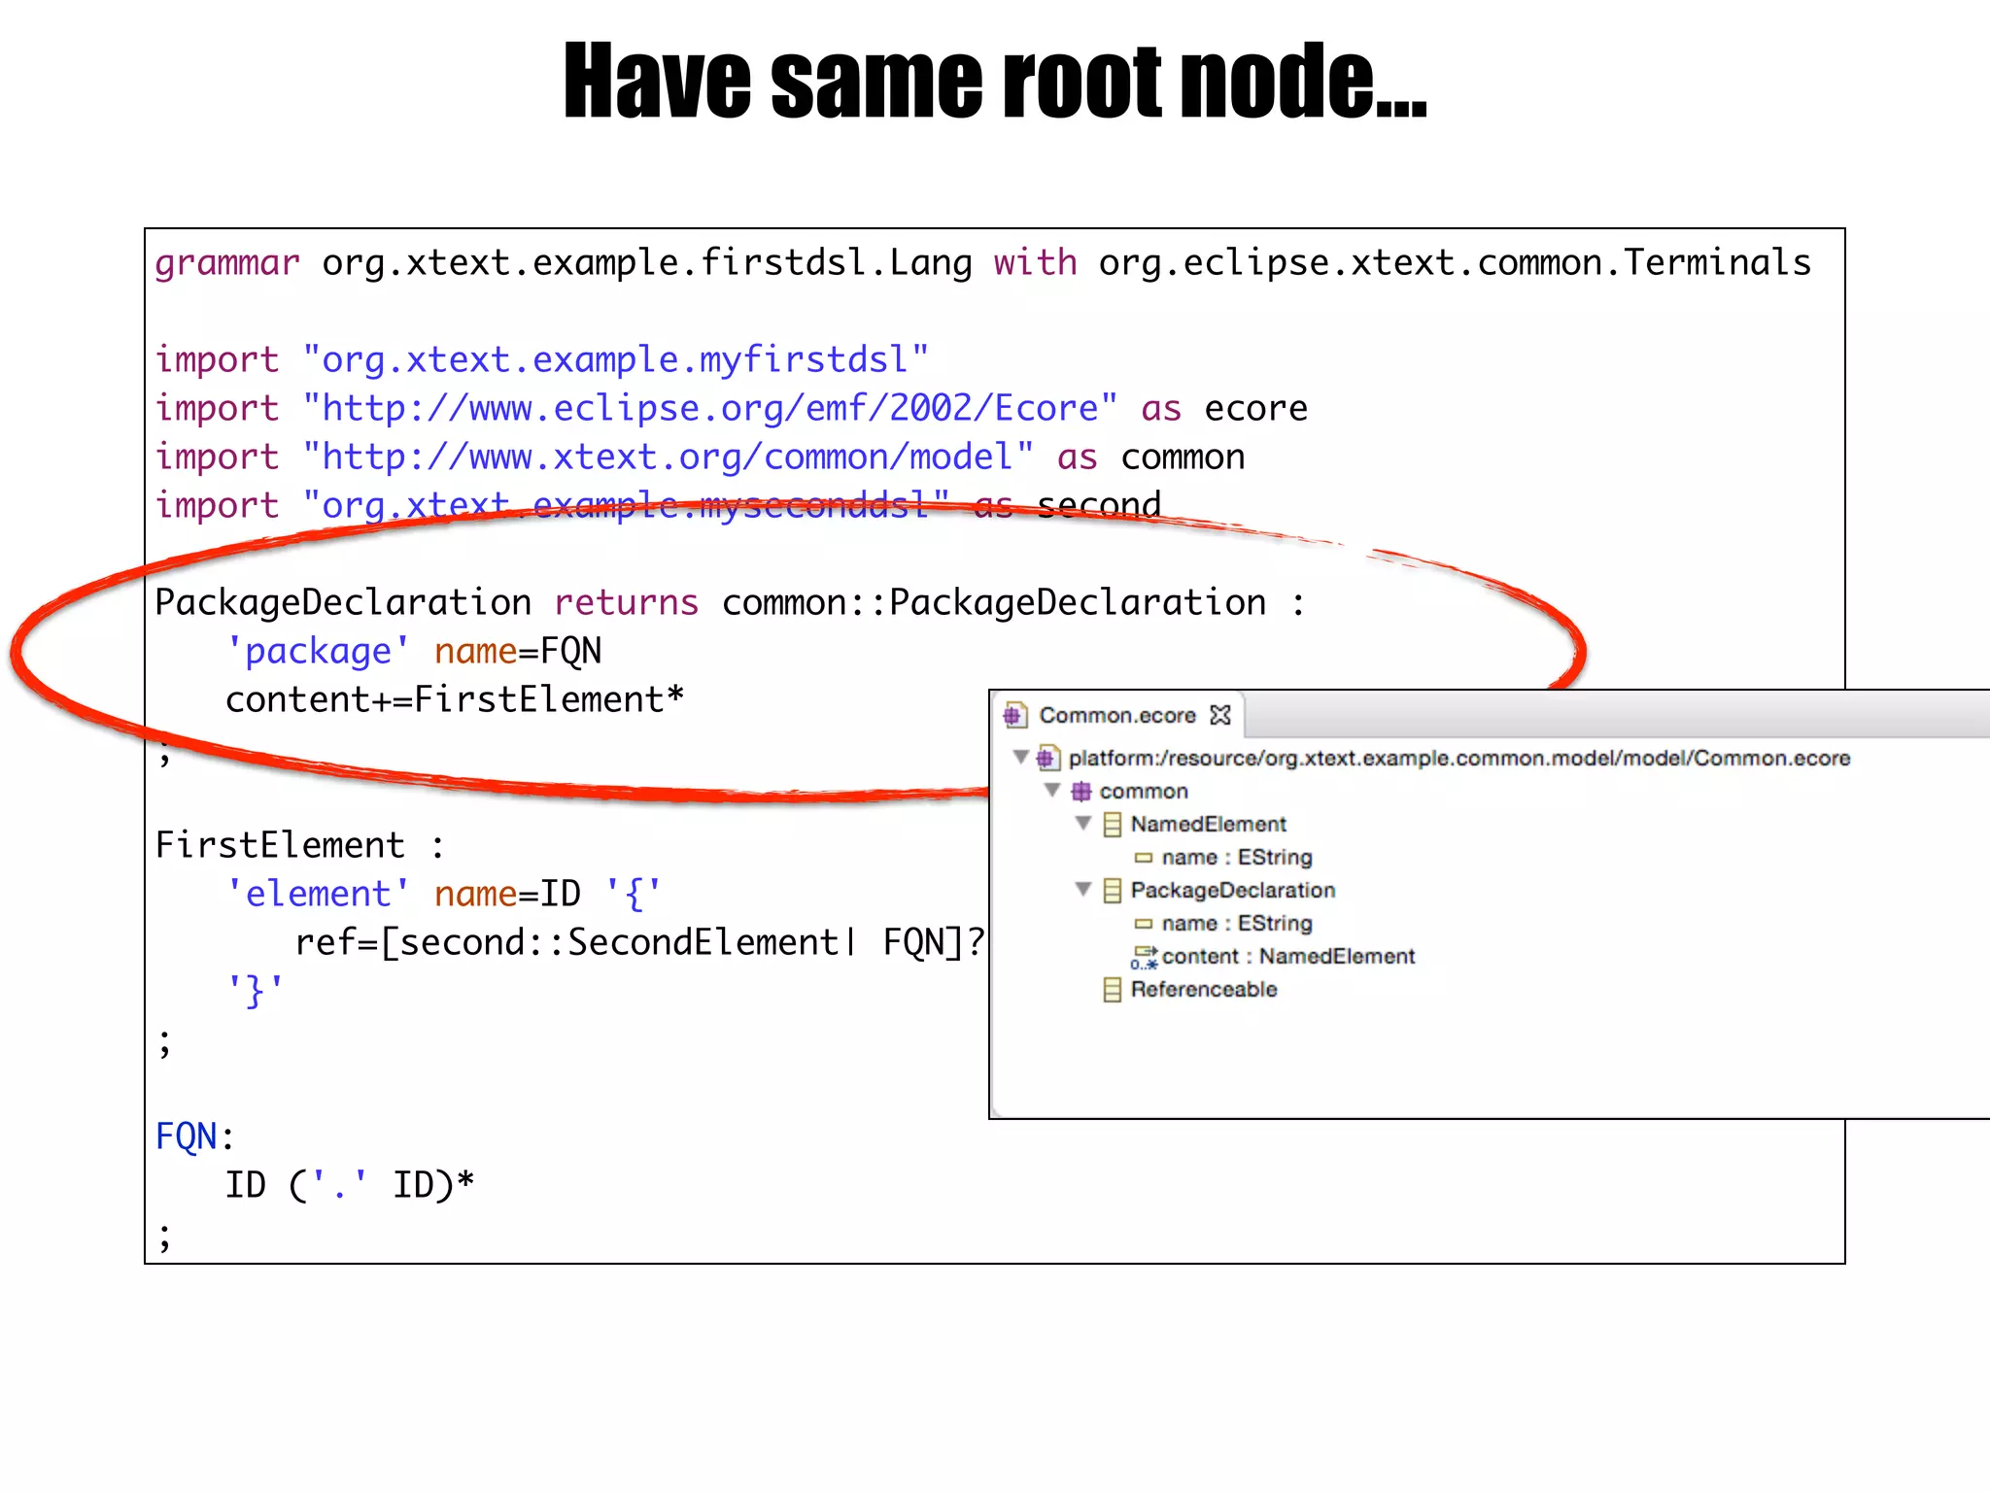This screenshot has height=1492, width=1990.
Task: Click the Ecore import URL string
Action: 709,409
